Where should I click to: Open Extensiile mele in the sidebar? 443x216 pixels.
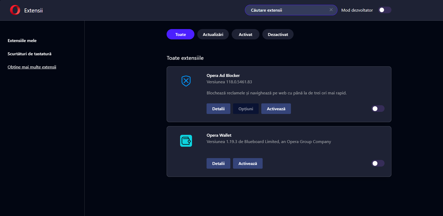(x=22, y=40)
